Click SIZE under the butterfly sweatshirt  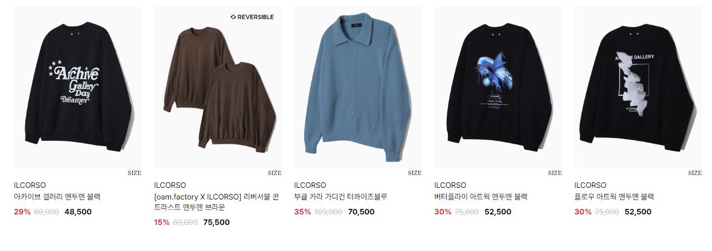click(555, 173)
